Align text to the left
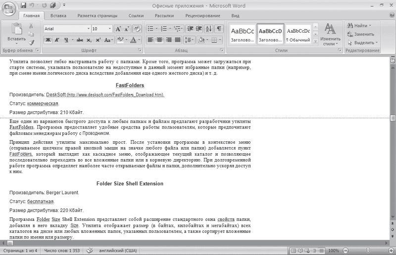This screenshot has height=255, width=396. [x=150, y=40]
